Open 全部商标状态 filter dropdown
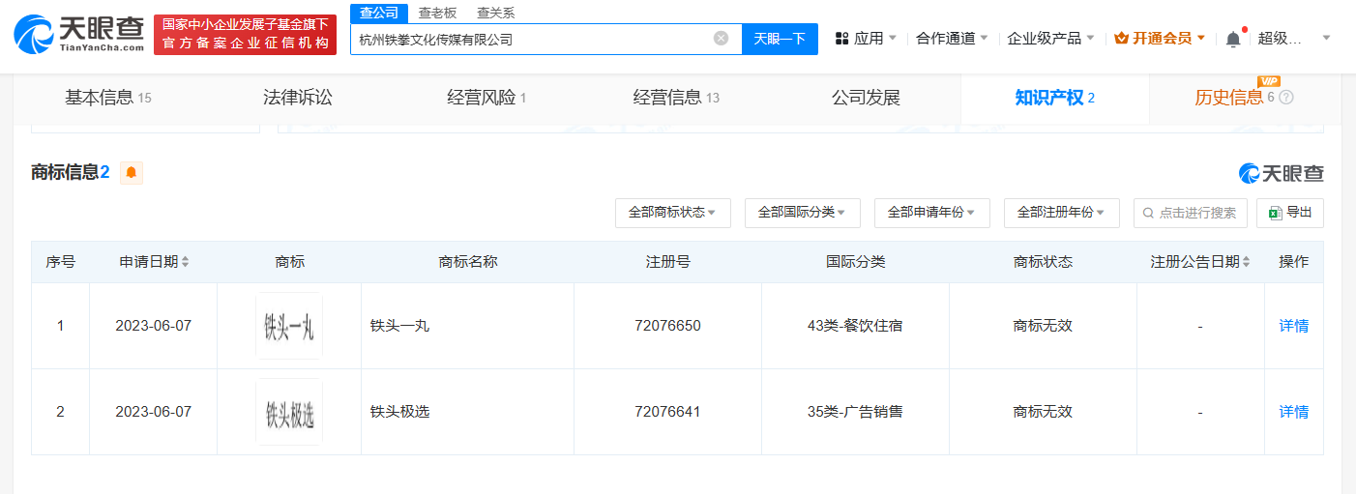Viewport: 1356px width, 494px height. pos(673,213)
